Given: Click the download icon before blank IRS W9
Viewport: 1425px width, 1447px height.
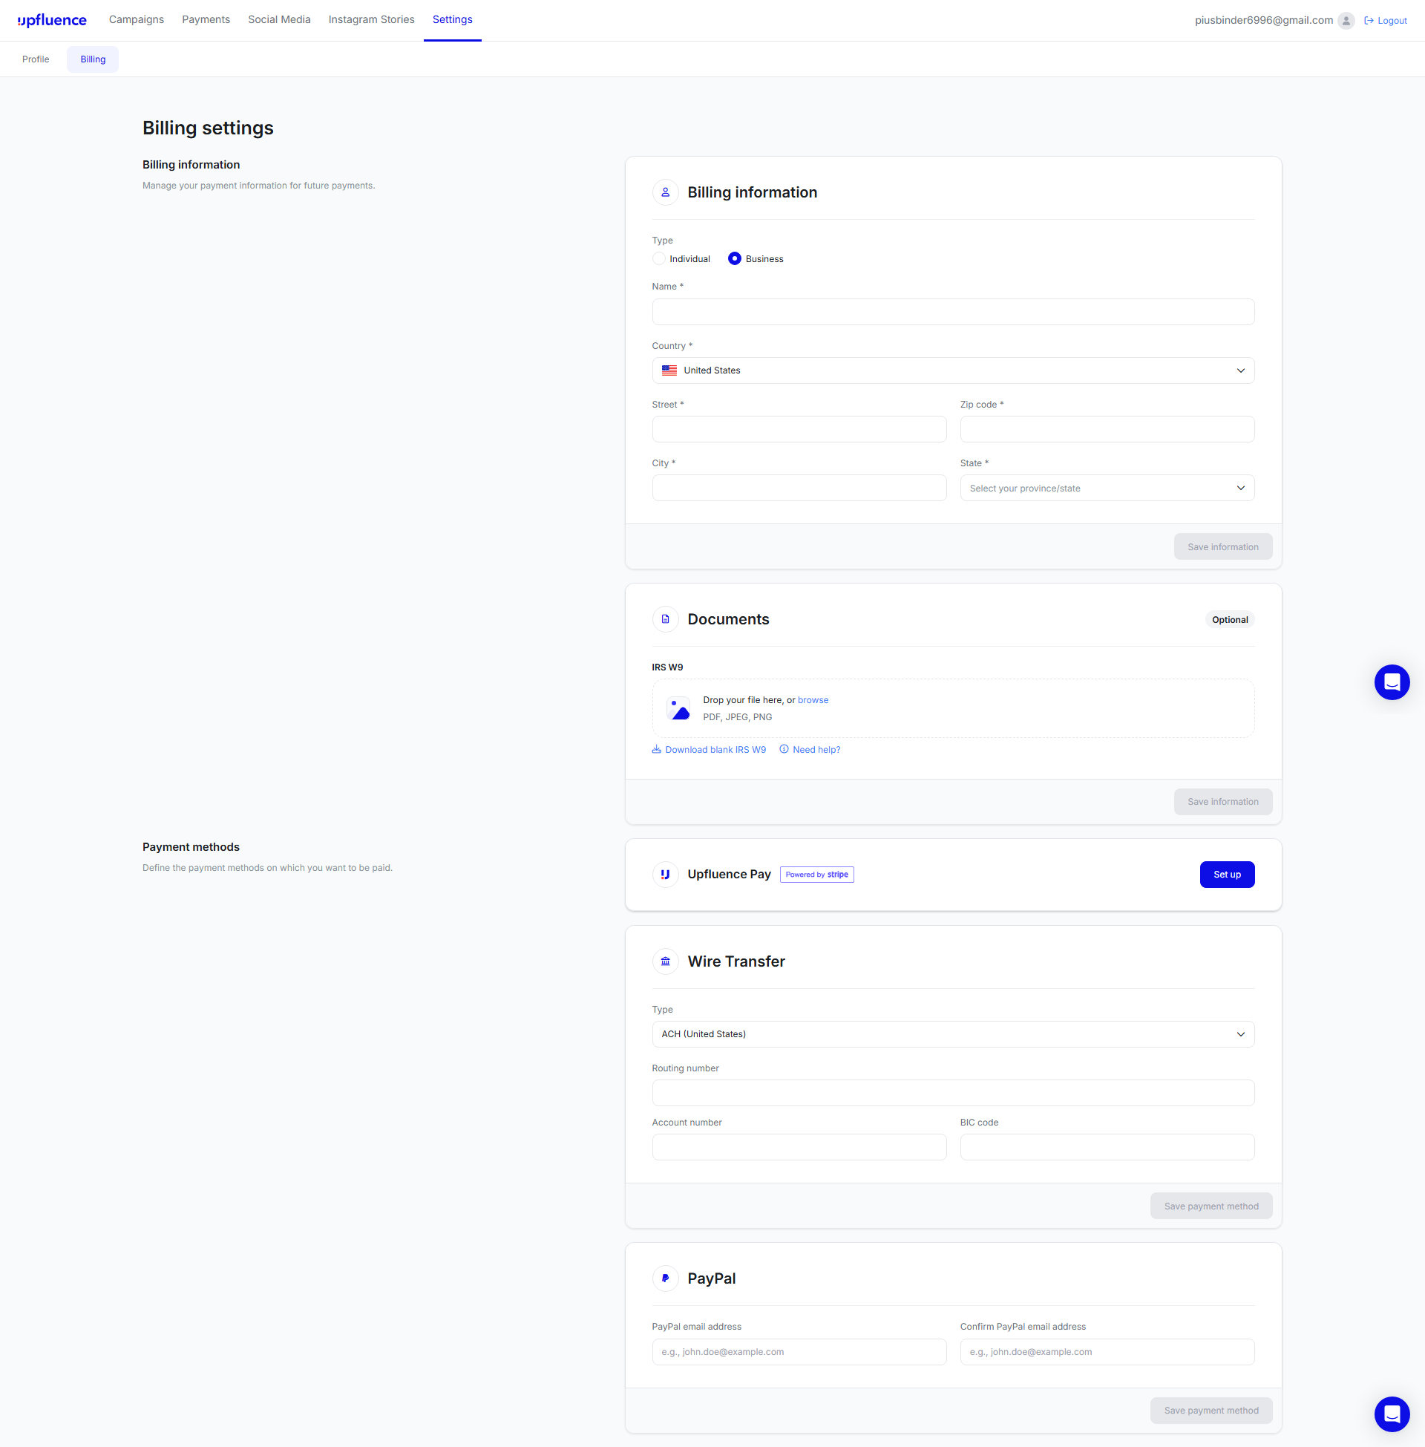Looking at the screenshot, I should click(x=656, y=749).
